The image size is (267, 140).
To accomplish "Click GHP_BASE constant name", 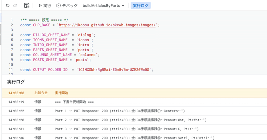I will [x=42, y=25].
